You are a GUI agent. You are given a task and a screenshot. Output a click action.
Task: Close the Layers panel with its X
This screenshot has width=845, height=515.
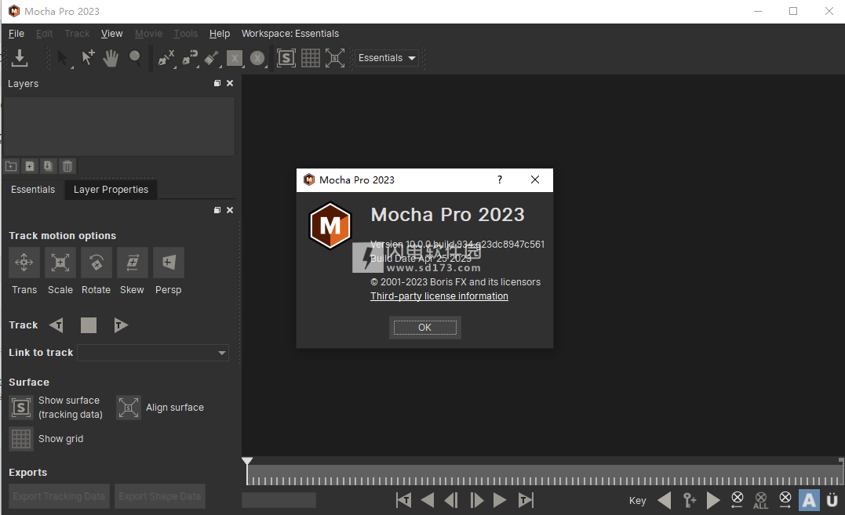pyautogui.click(x=230, y=83)
